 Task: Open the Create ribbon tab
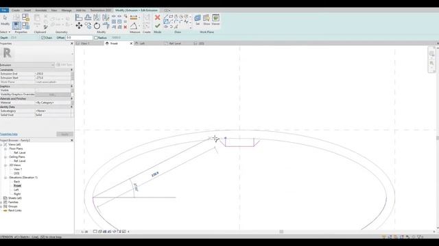coord(16,10)
